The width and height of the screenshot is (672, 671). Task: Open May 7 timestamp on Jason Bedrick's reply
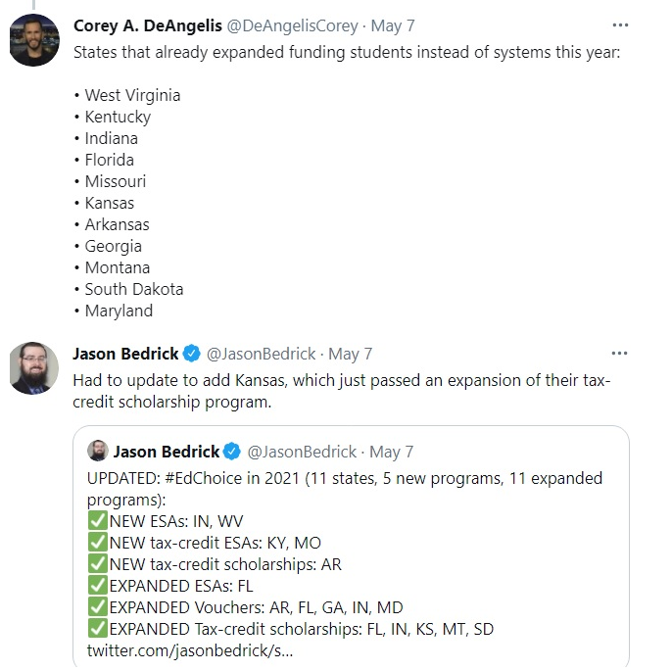pos(351,354)
